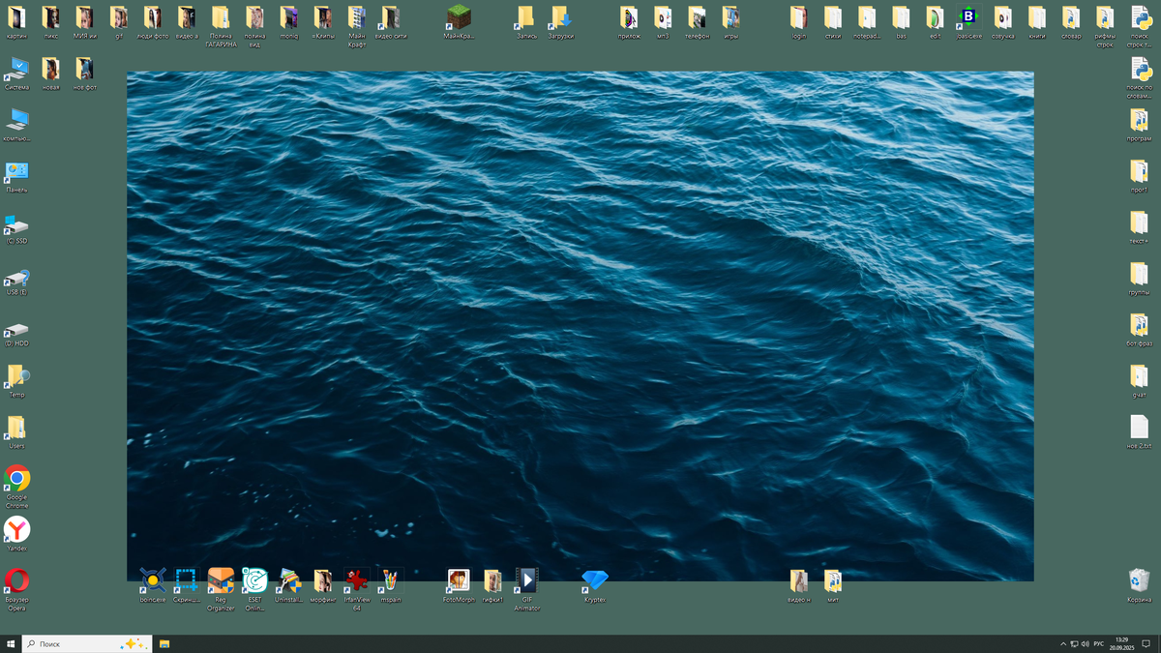The width and height of the screenshot is (1161, 653).
Task: Open File Explorer from the taskbar
Action: point(164,643)
